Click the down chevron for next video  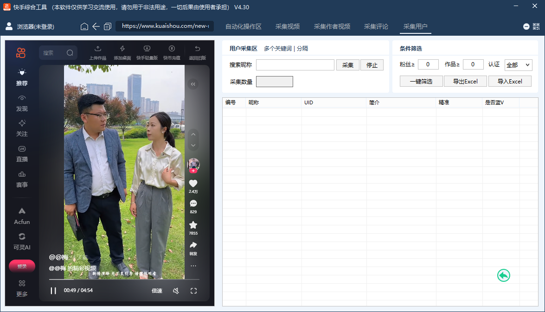click(x=193, y=145)
